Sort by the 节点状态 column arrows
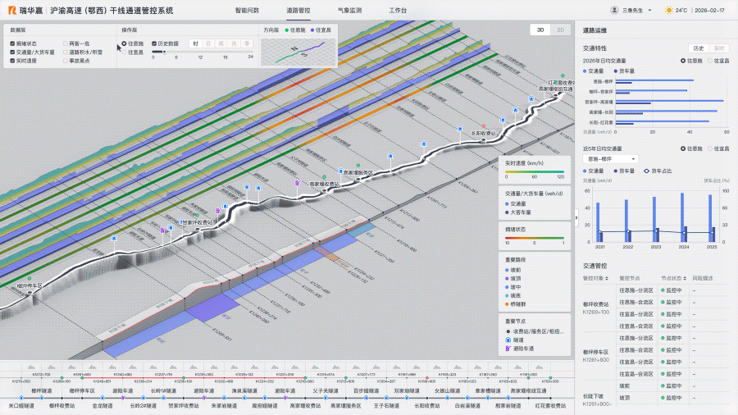Screen dimensions: 738x415 click(685, 279)
